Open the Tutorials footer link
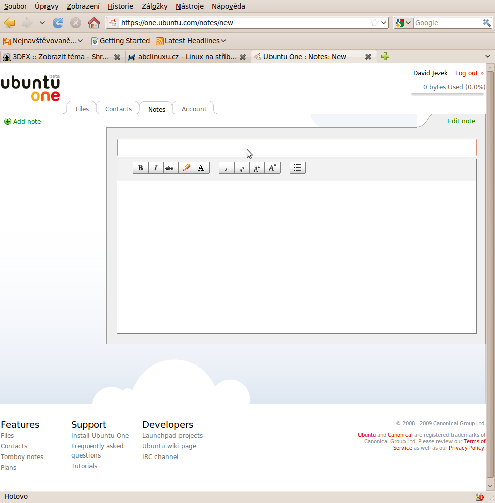Viewport: 495px width, 503px height. (x=84, y=466)
